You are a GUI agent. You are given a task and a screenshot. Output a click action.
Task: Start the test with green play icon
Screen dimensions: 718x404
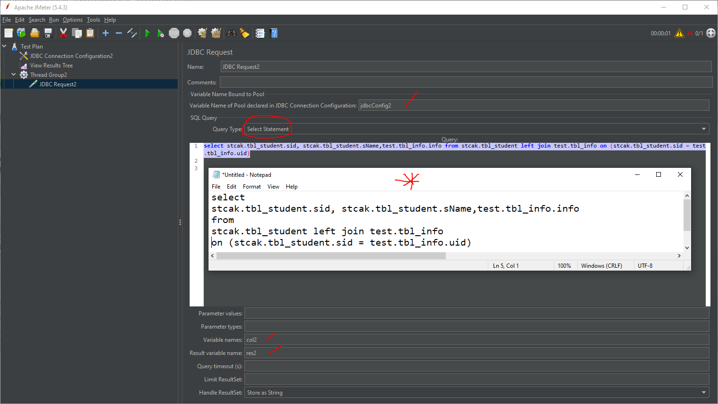coord(148,33)
